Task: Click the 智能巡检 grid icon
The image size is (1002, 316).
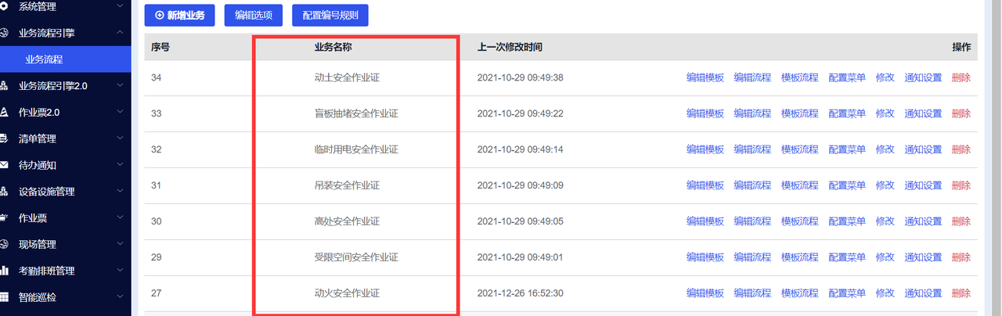Action: pos(4,297)
